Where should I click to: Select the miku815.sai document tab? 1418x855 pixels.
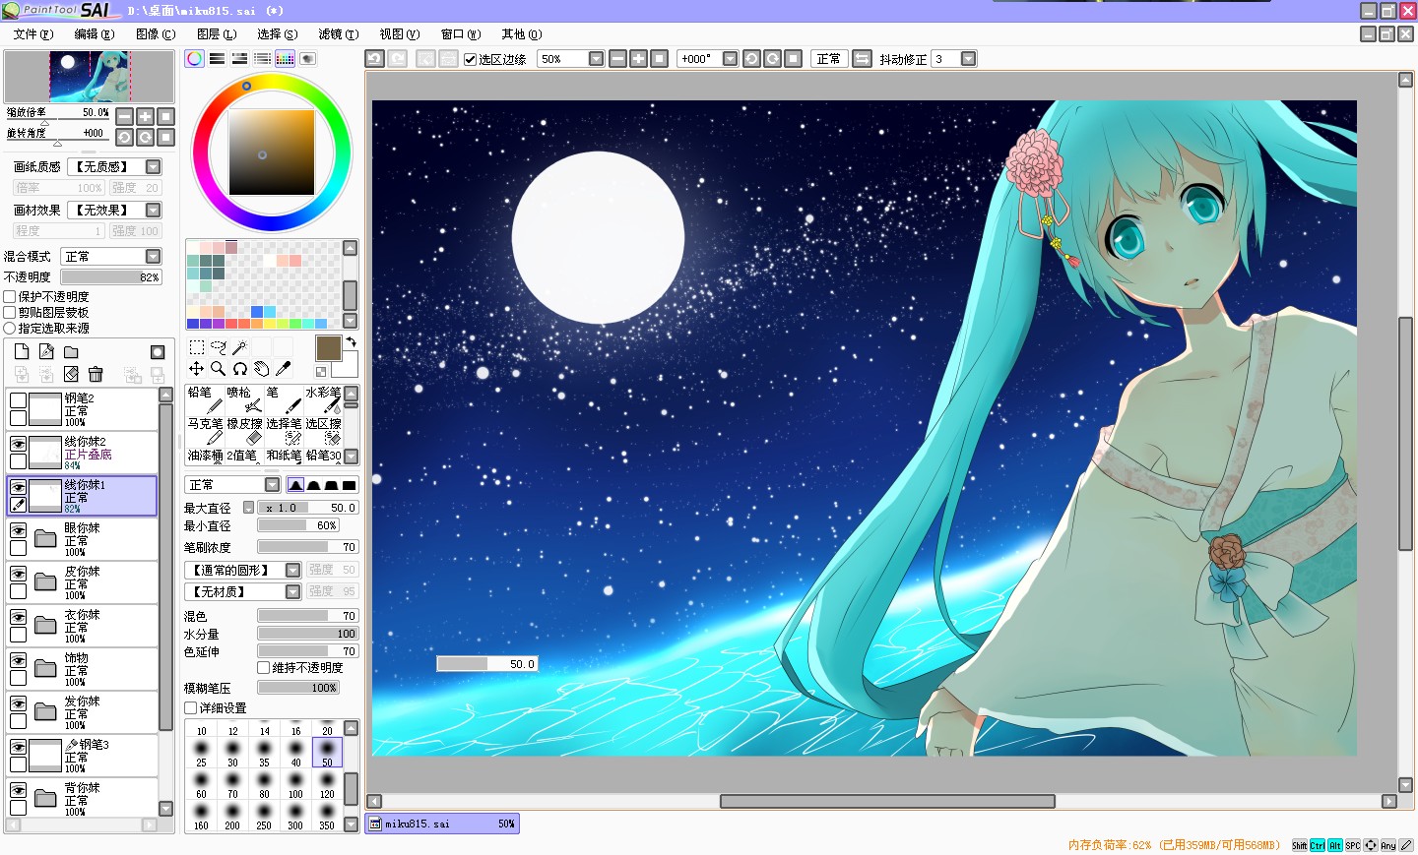pyautogui.click(x=442, y=824)
